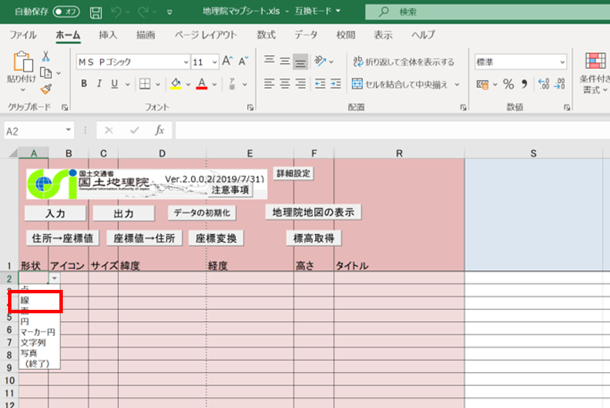Open the font color dropdown arrow
Viewport: 610px width, 408px height.
214,84
